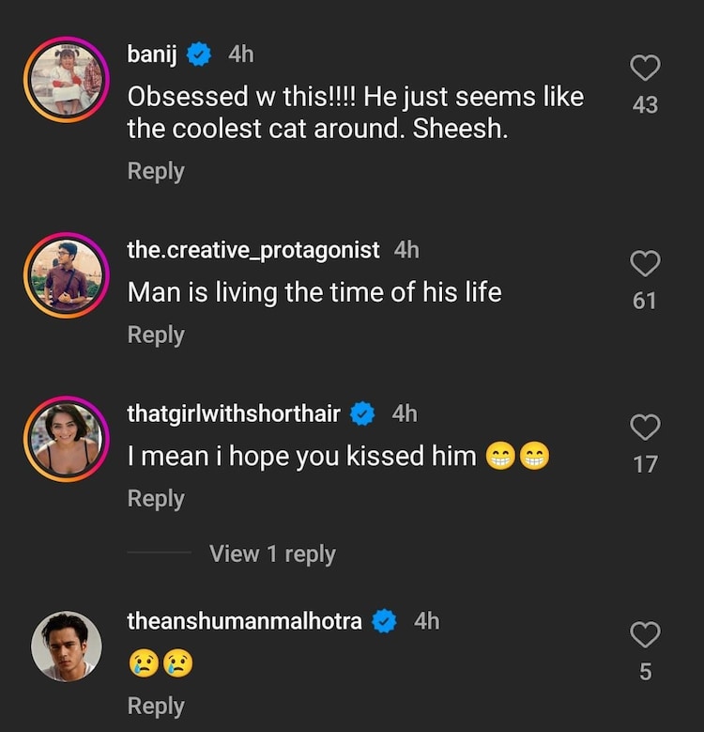Image resolution: width=704 pixels, height=732 pixels.
Task: Click thatgirlwithshorthair's blue verified badge
Action: 362,413
